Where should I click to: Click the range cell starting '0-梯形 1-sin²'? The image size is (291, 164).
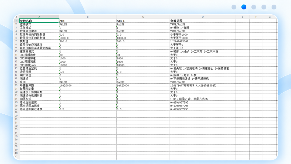coord(203,52)
